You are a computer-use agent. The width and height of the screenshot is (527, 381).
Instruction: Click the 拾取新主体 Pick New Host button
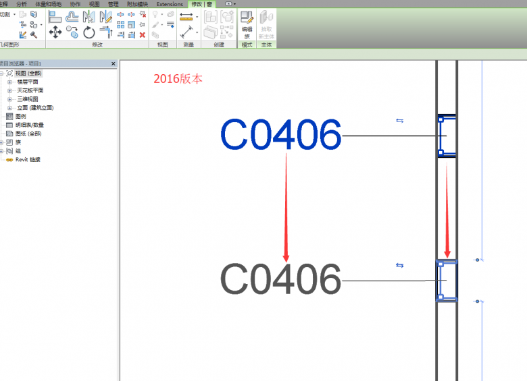(x=266, y=24)
